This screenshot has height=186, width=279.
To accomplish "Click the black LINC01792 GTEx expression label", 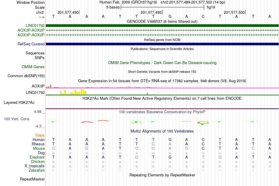I will (35, 92).
